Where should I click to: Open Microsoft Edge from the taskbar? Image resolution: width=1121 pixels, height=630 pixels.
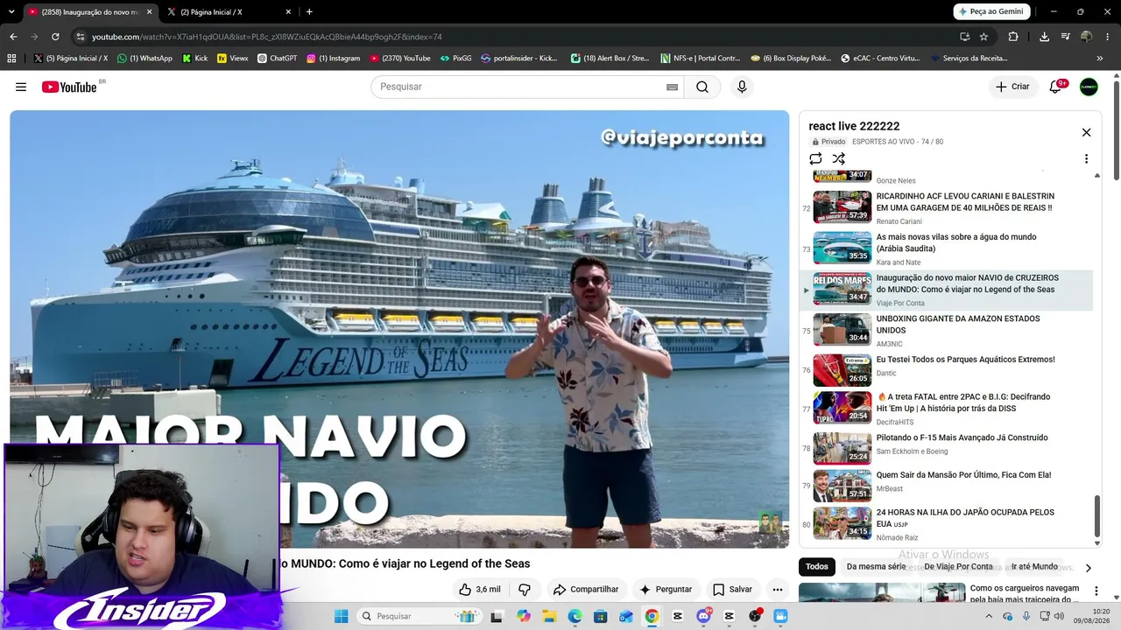click(x=575, y=616)
